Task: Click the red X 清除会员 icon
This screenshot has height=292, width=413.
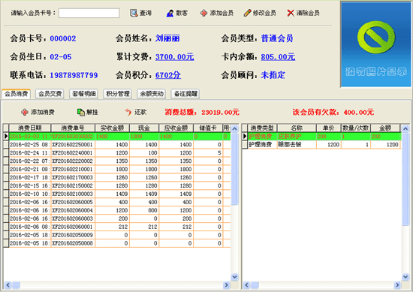Action: 291,13
